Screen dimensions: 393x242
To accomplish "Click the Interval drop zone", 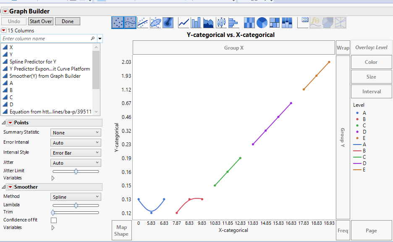I will [372, 92].
